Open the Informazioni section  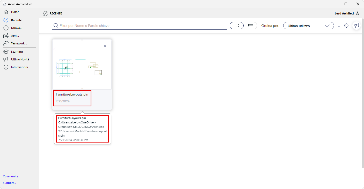(19, 67)
